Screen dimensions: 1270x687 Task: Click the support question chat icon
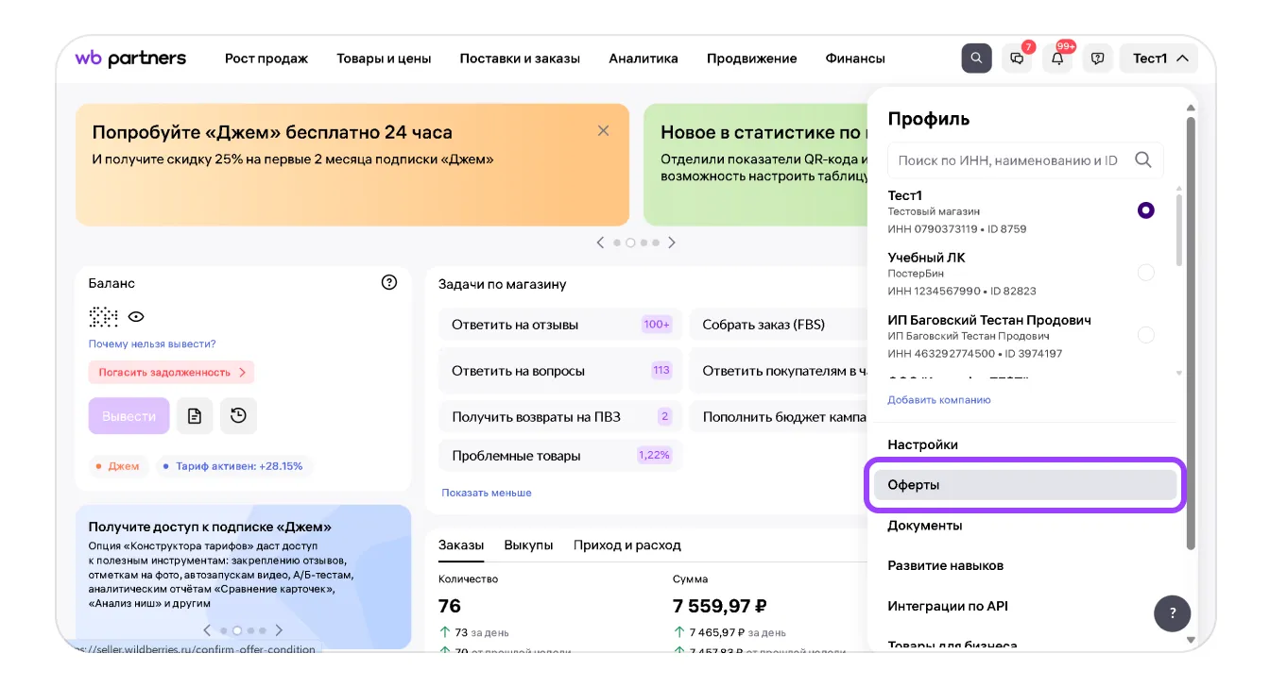coord(1097,59)
